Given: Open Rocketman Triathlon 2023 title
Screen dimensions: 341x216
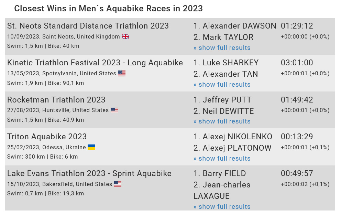Looking at the screenshot, I should coord(56,100).
